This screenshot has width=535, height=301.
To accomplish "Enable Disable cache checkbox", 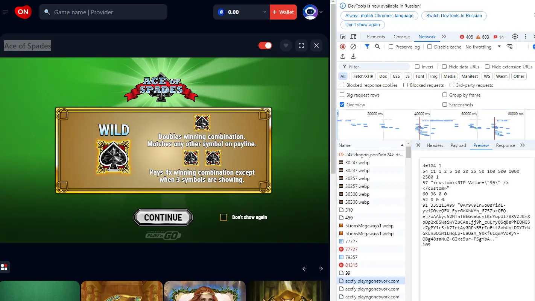I will 430,47.
